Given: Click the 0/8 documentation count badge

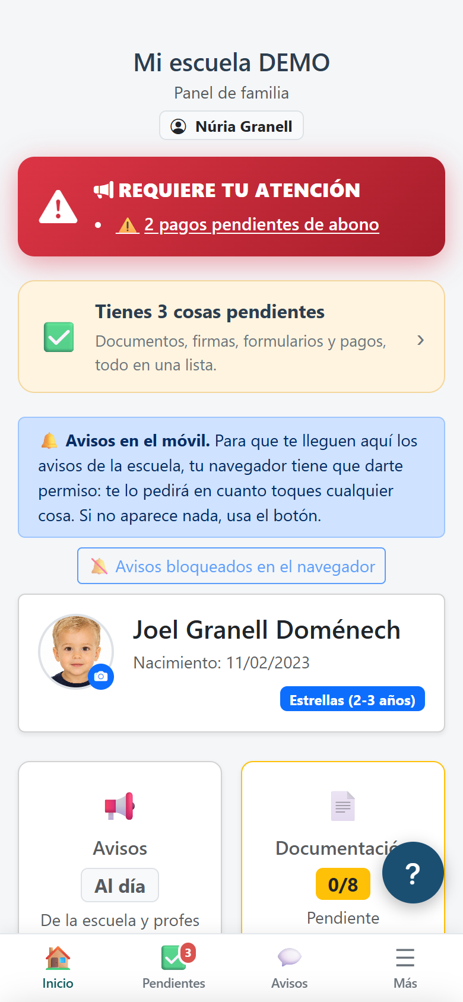Looking at the screenshot, I should [343, 884].
